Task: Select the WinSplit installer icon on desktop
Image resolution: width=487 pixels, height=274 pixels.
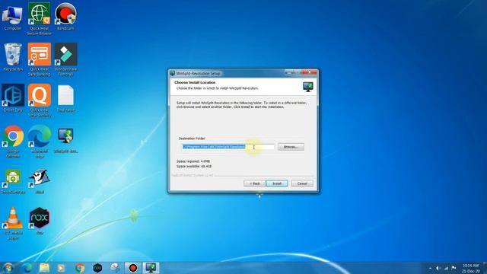Action: pyautogui.click(x=66, y=140)
